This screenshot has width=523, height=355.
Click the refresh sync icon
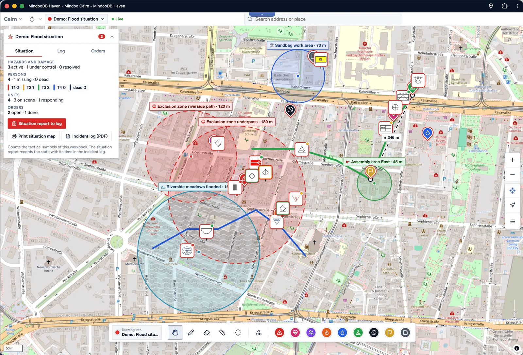pyautogui.click(x=32, y=19)
